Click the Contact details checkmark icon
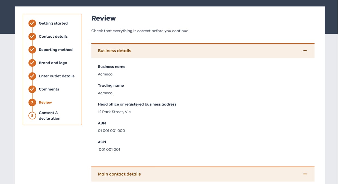Screen dimensions: 338x184 click(32, 37)
